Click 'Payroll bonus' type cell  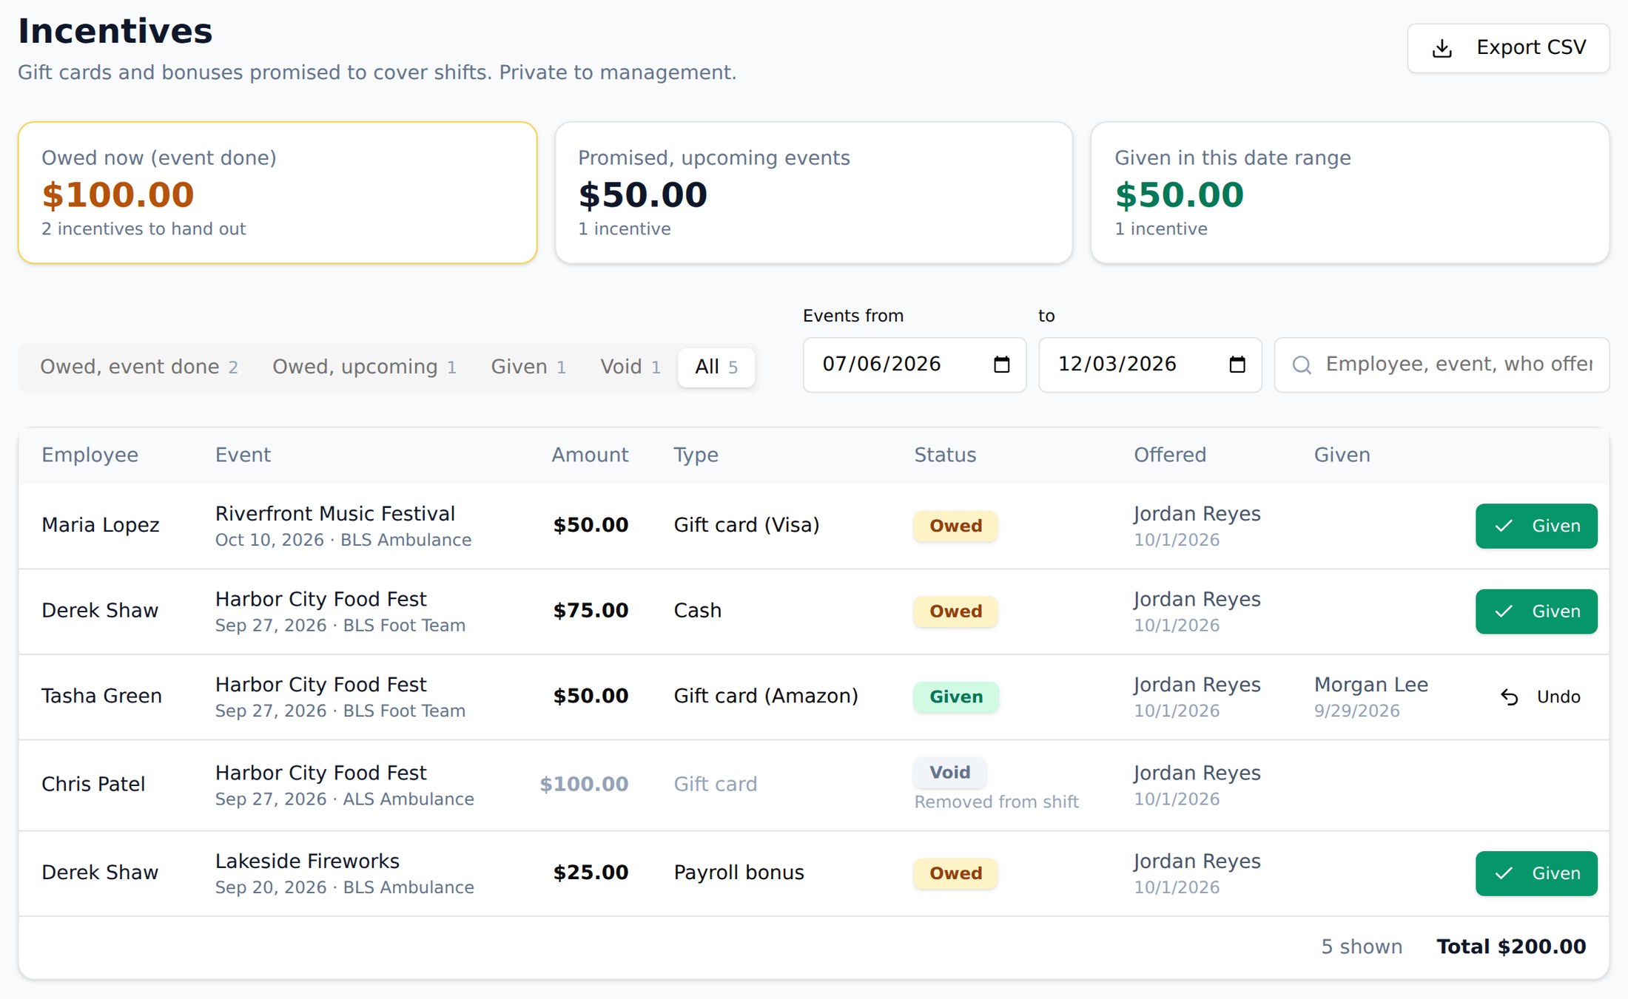pos(739,873)
